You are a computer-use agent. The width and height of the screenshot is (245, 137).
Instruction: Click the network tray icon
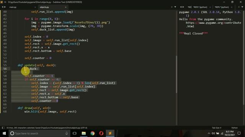point(222,133)
